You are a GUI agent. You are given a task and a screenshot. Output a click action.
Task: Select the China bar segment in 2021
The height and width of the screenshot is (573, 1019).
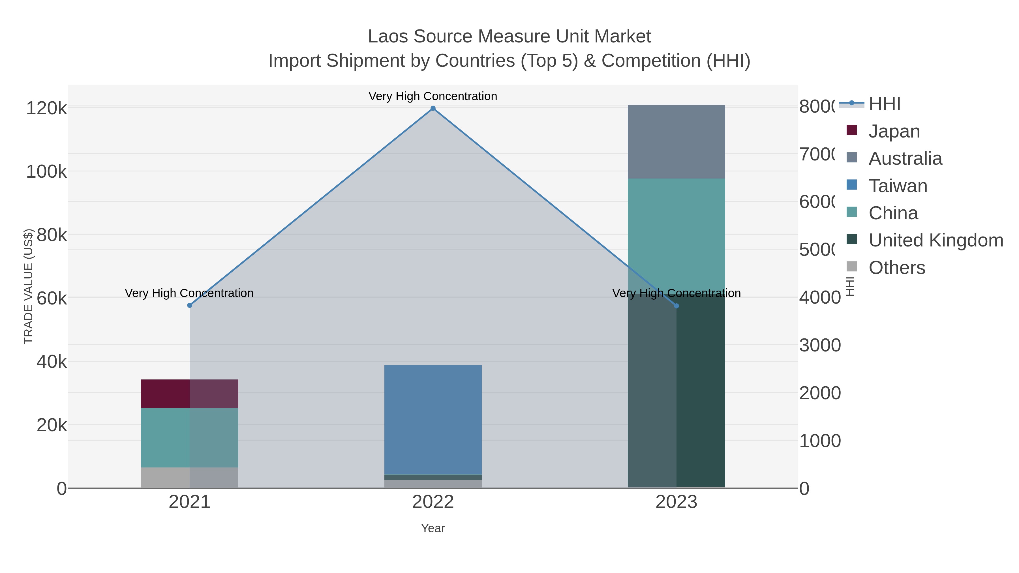coord(189,438)
